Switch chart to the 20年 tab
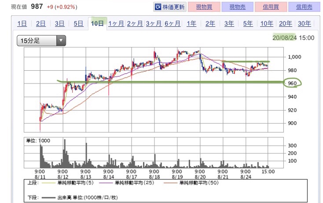Viewport: 323px width, 203px height. 286,23
